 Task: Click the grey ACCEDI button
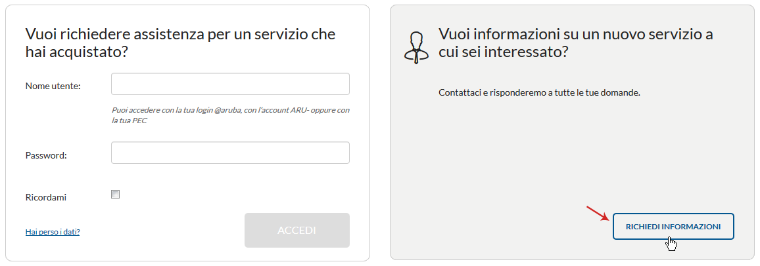pos(297,230)
